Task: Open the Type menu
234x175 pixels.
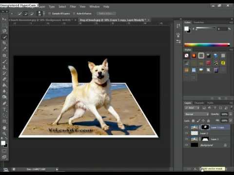Action: [x=52, y=7]
